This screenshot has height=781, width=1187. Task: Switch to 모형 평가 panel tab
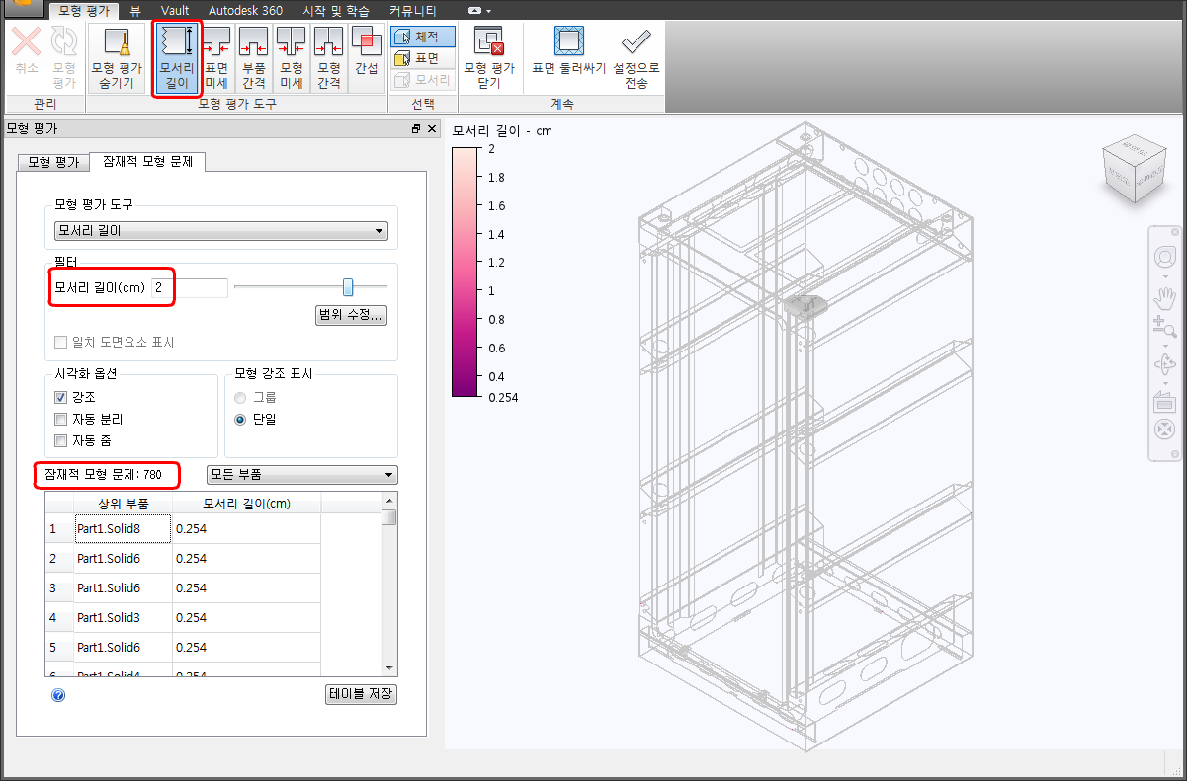pos(52,162)
